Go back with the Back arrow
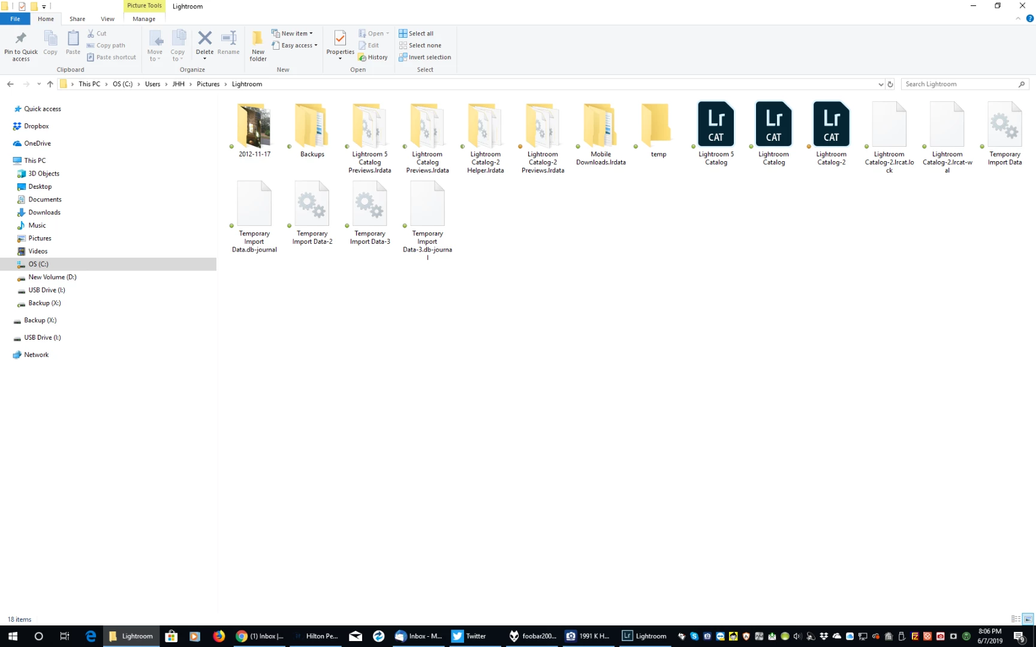This screenshot has height=647, width=1036. click(10, 84)
